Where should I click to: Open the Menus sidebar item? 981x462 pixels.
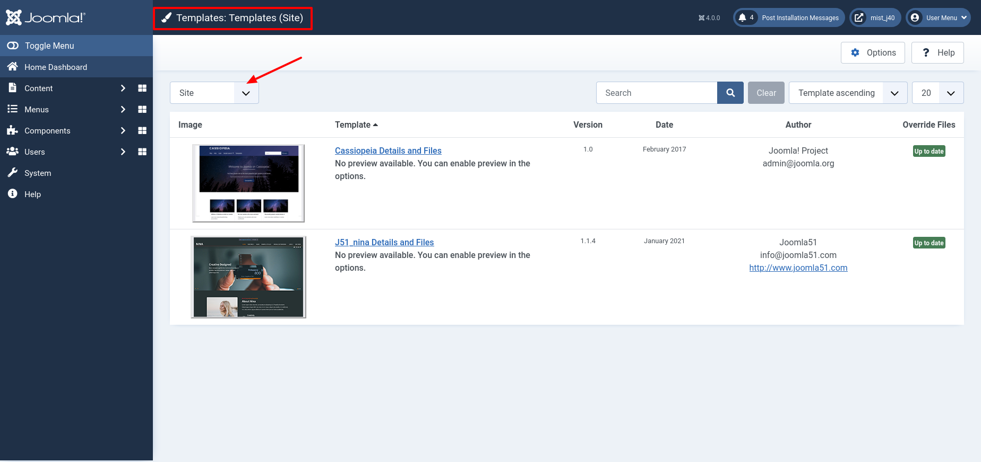(x=37, y=109)
